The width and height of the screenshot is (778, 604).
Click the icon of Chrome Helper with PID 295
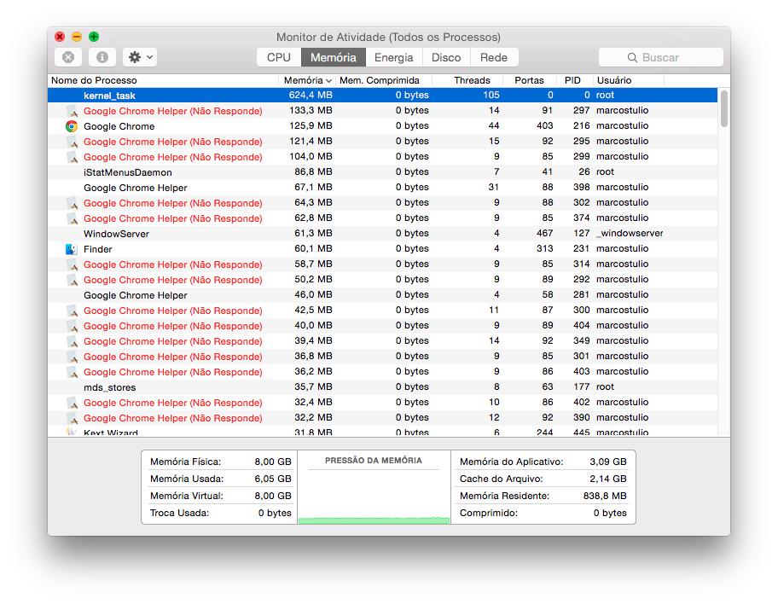pos(73,142)
